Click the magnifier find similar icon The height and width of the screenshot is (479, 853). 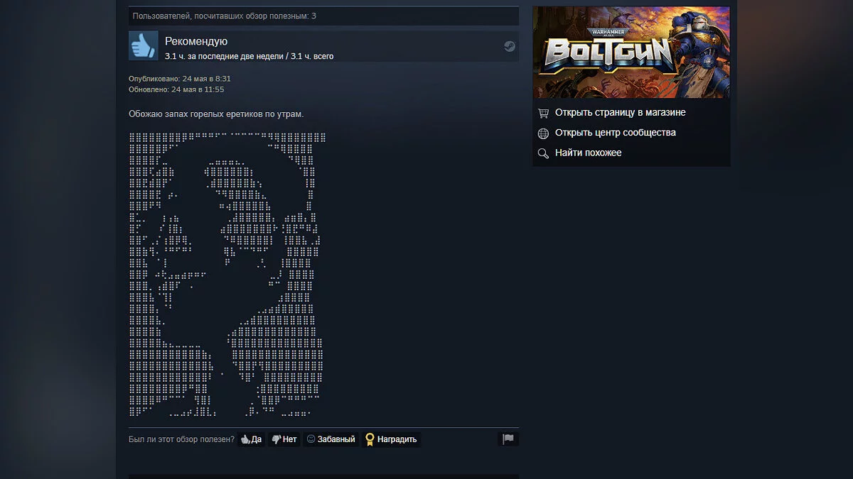(x=543, y=153)
